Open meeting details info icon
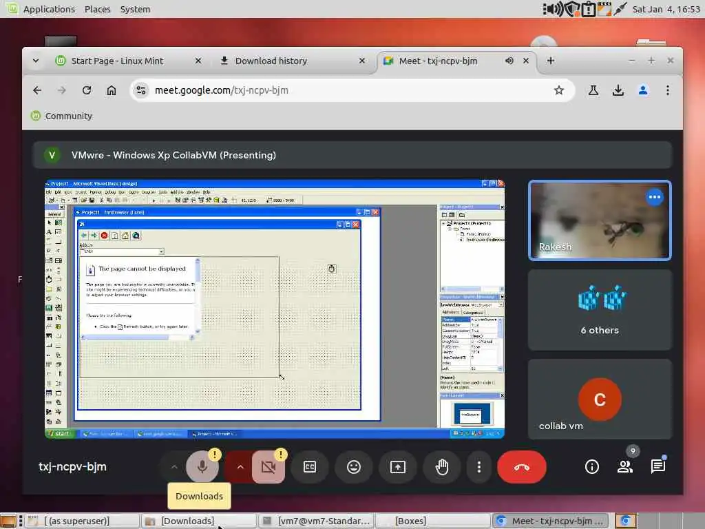The width and height of the screenshot is (705, 529). 591,467
